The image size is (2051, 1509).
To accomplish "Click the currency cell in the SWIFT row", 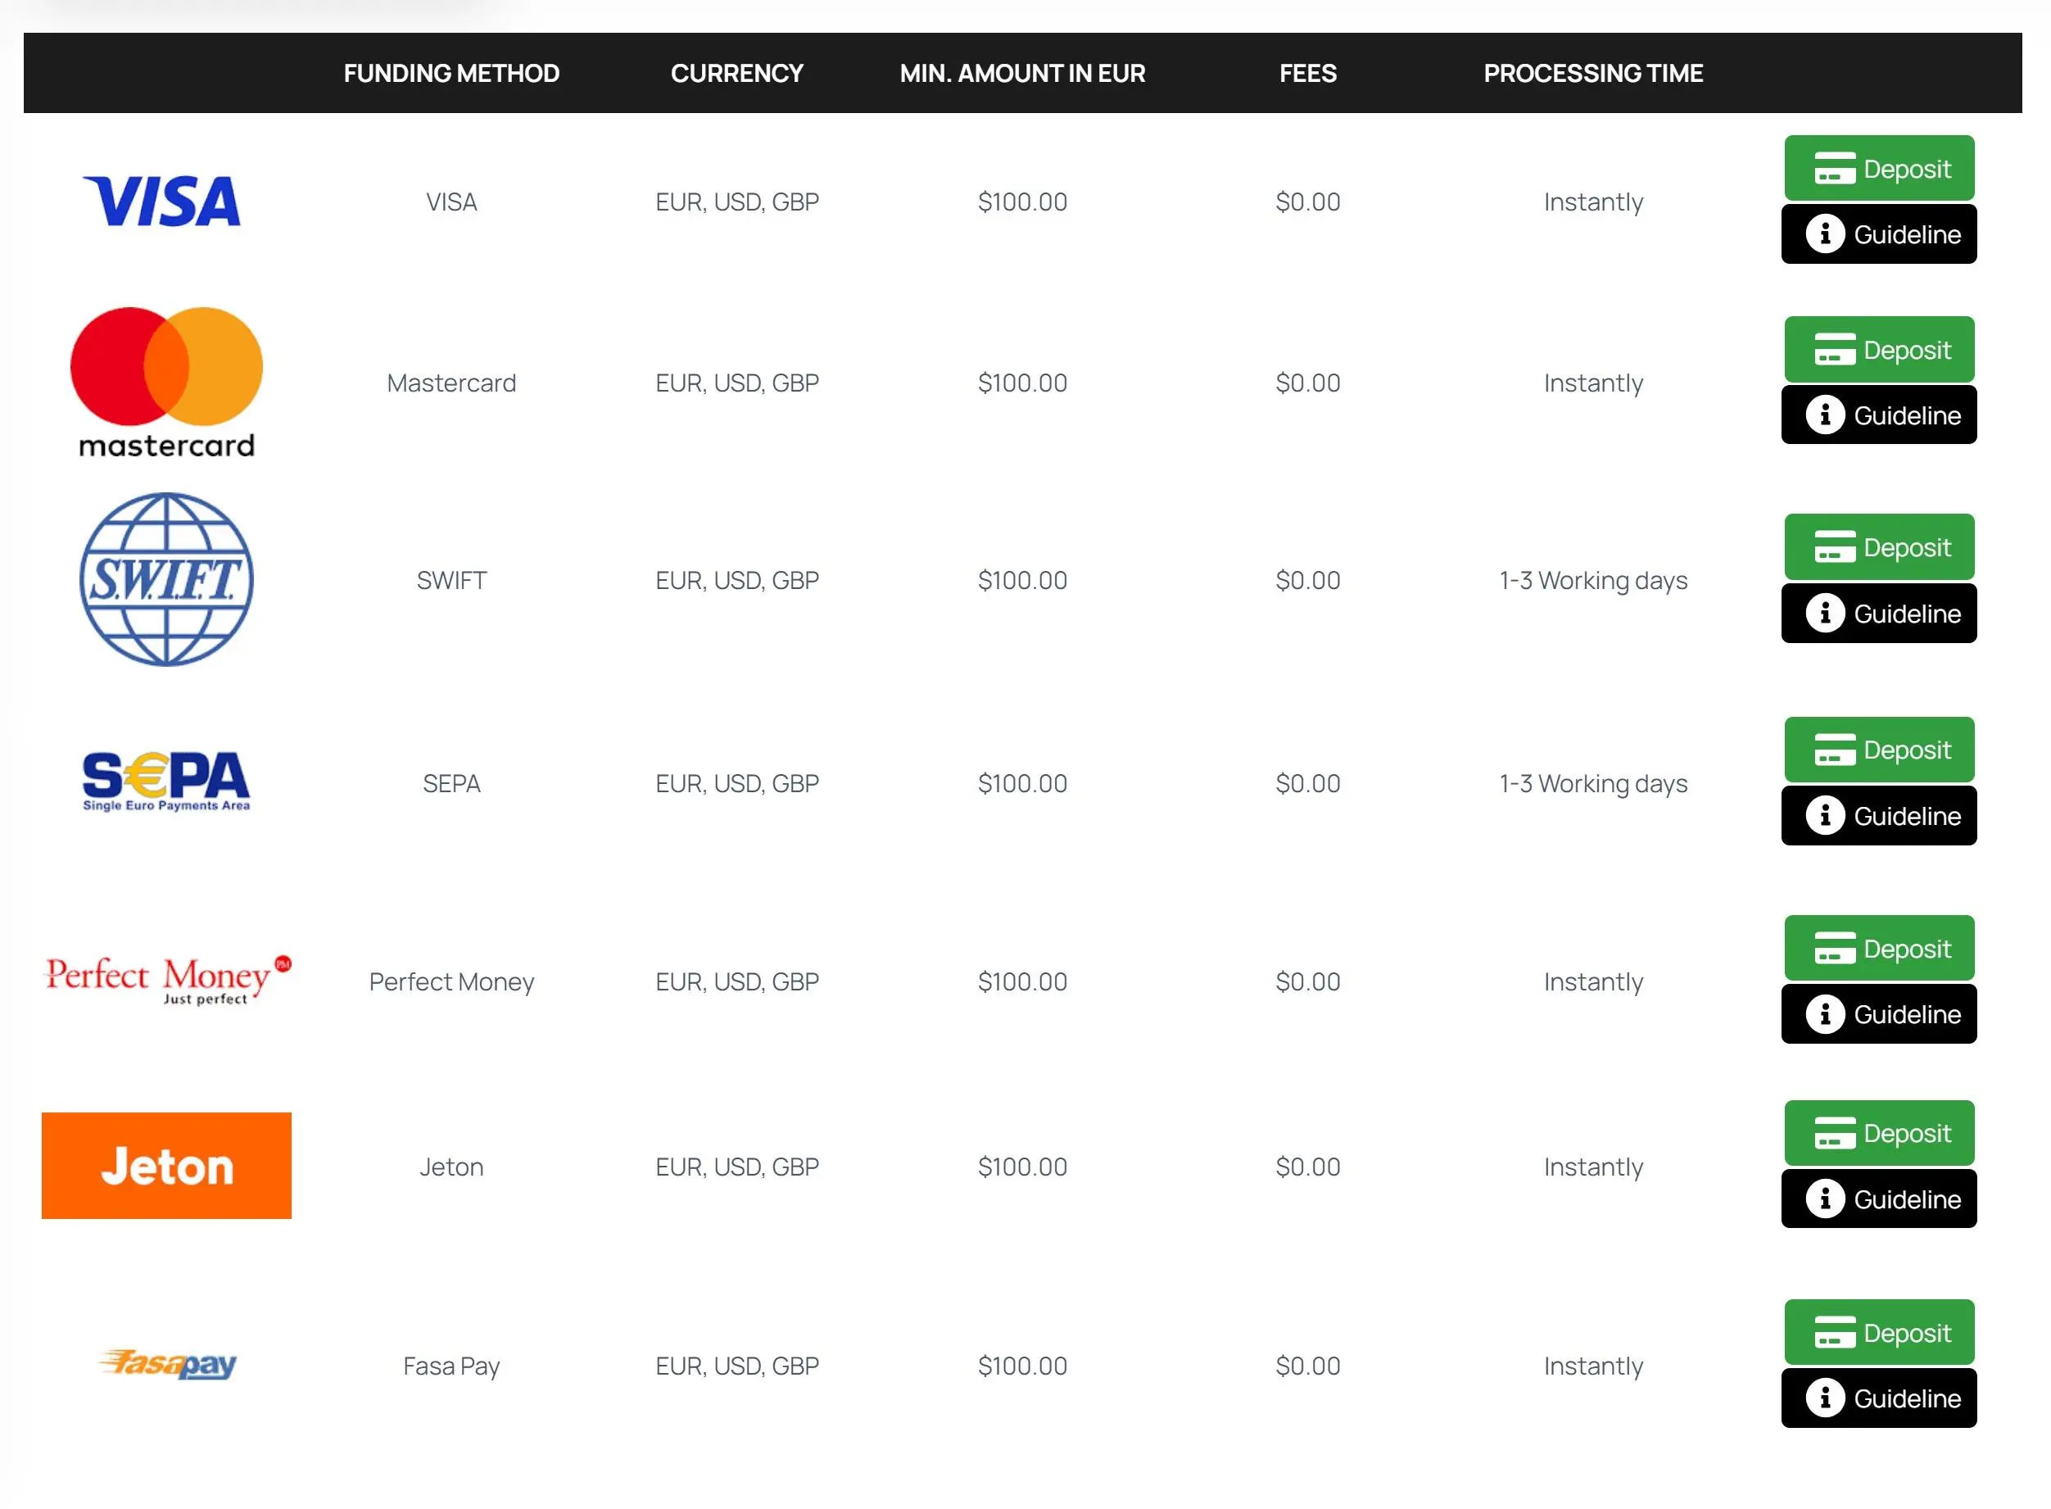I will (x=737, y=580).
